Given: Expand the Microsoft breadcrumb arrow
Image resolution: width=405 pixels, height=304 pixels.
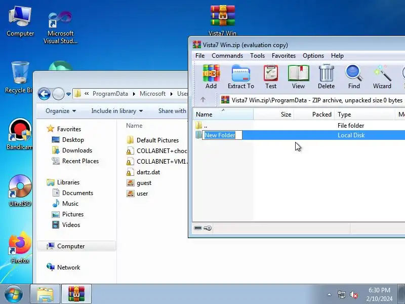Looking at the screenshot, I should coord(171,94).
